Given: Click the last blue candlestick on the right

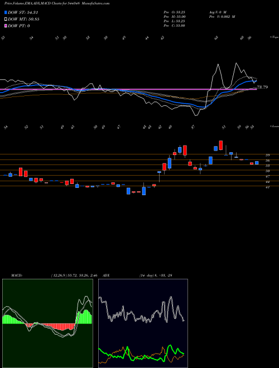Looking at the screenshot, I should [257, 163].
